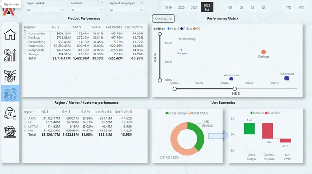This screenshot has width=312, height=174.
Task: Open the region, market dropdown
Action: [x=46, y=10]
